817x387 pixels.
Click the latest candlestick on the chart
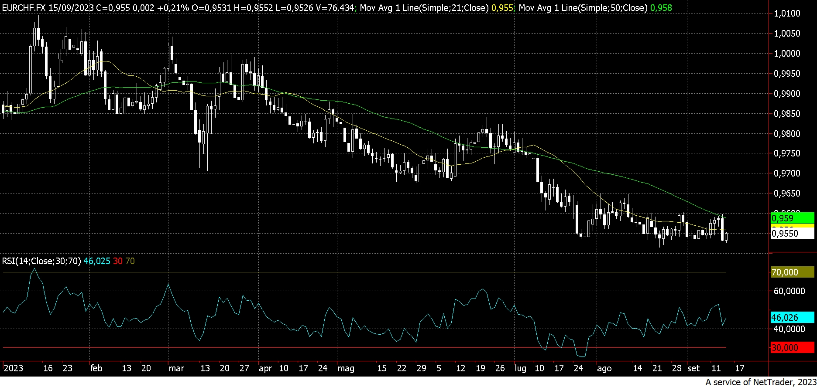(727, 237)
